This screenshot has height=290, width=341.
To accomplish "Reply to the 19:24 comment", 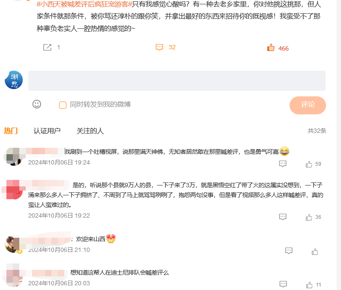I will click(283, 164).
